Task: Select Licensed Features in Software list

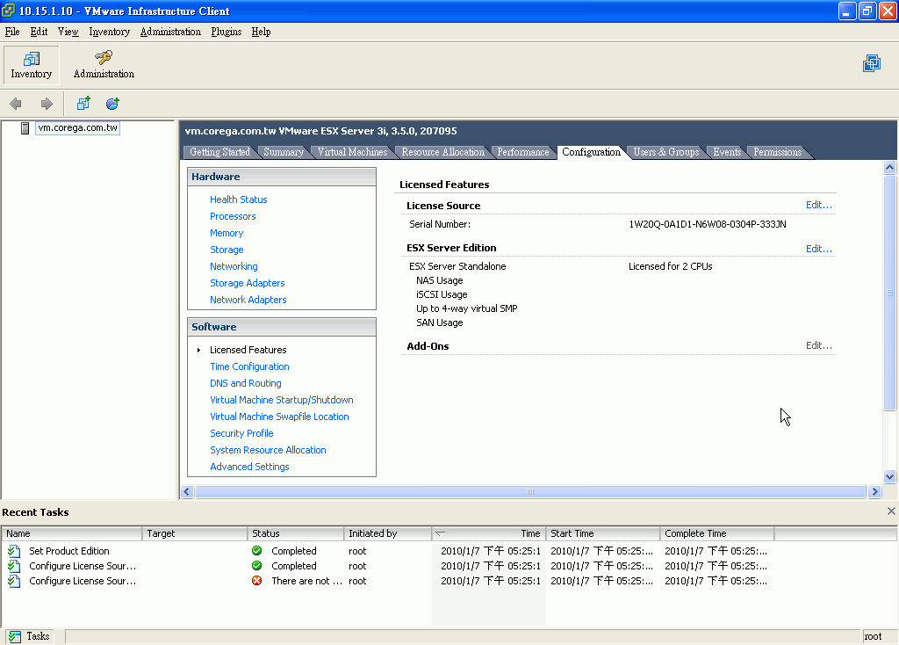Action: pyautogui.click(x=248, y=350)
